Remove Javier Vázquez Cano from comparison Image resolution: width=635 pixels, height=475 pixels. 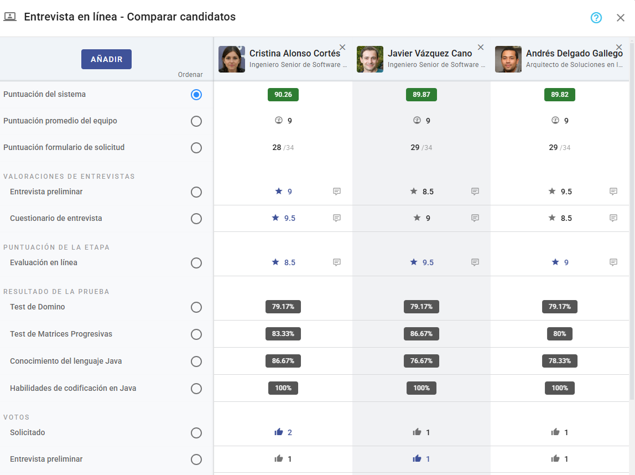tap(481, 48)
